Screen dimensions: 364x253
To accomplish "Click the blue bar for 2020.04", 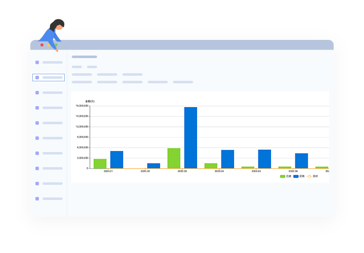I will pos(227,159).
